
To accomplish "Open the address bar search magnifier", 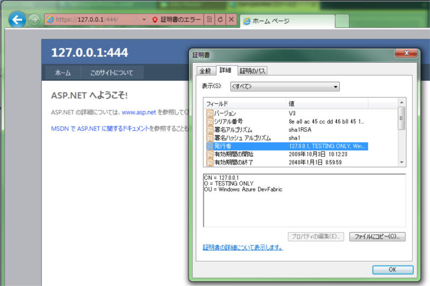I will coord(135,19).
